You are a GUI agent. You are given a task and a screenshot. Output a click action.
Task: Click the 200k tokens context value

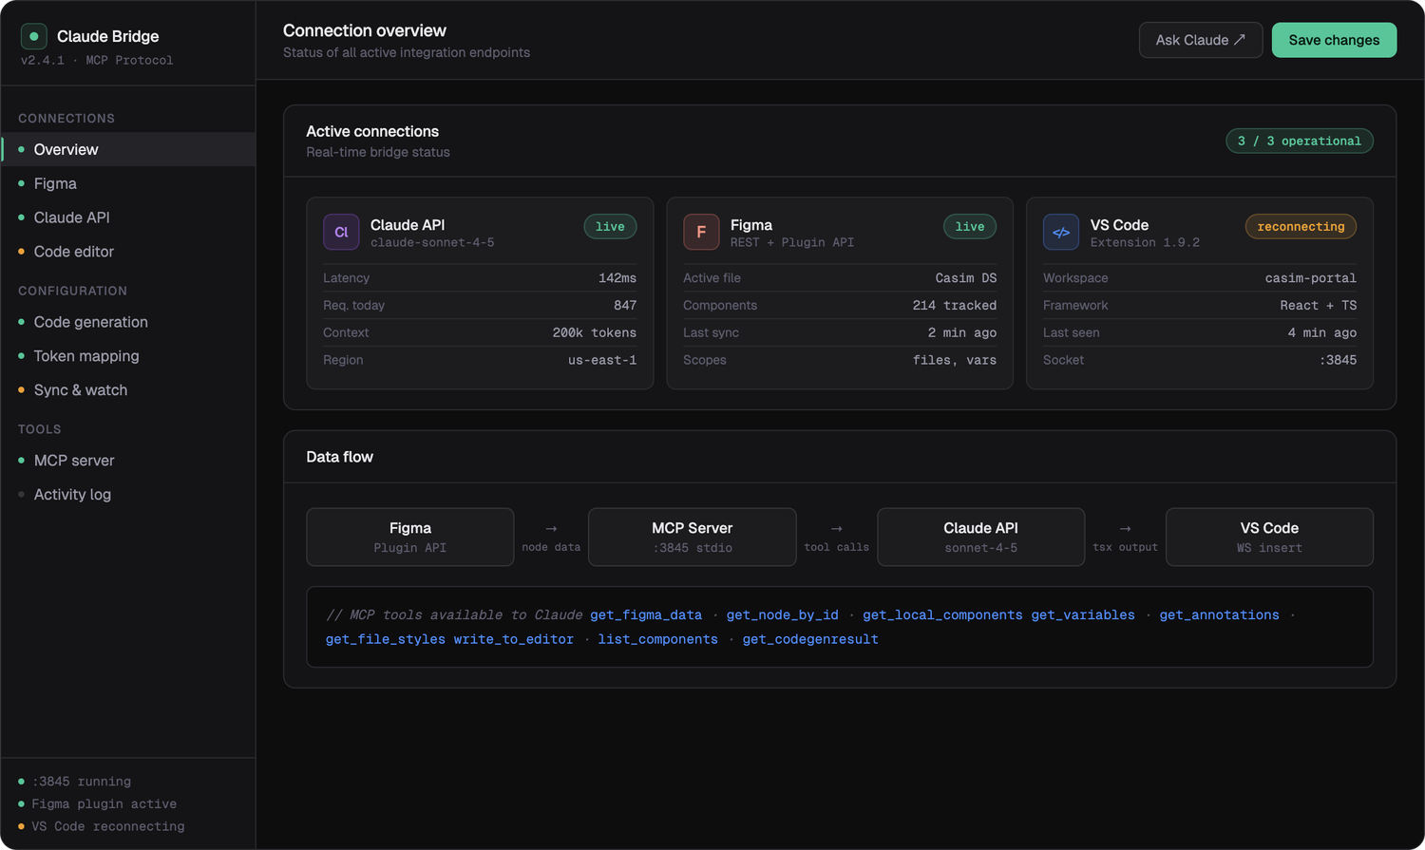coord(595,333)
